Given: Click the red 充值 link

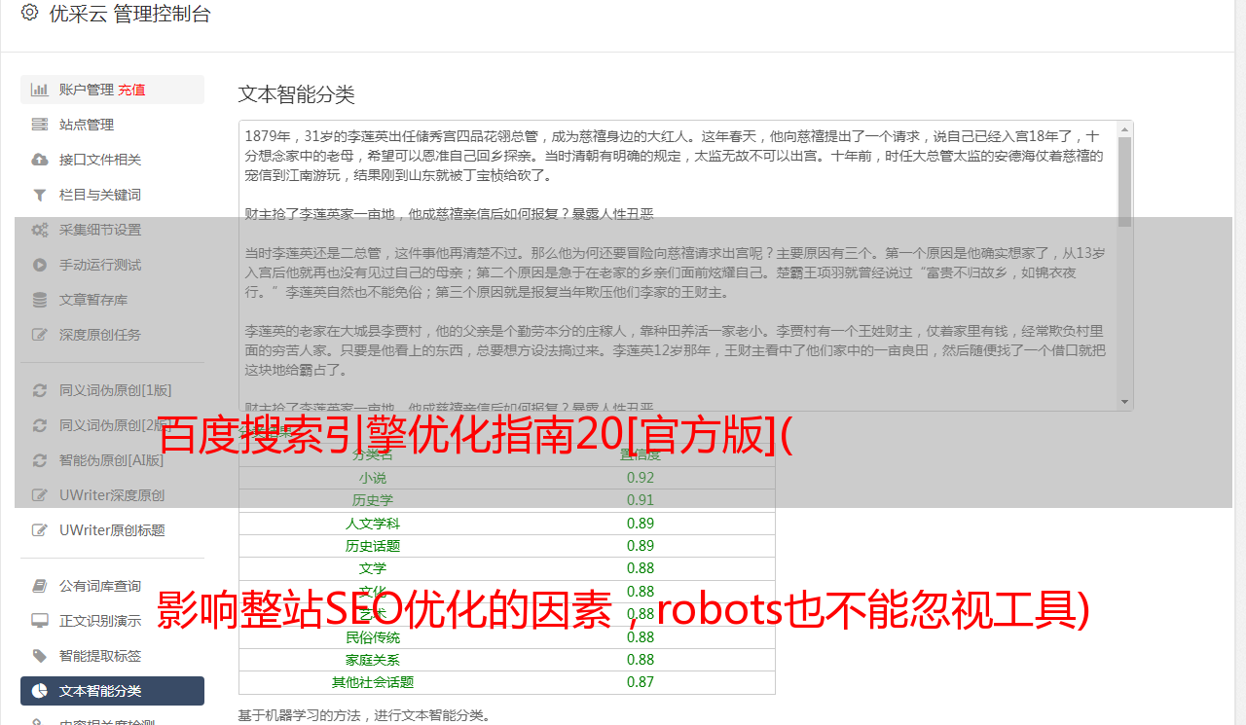Looking at the screenshot, I should (131, 90).
